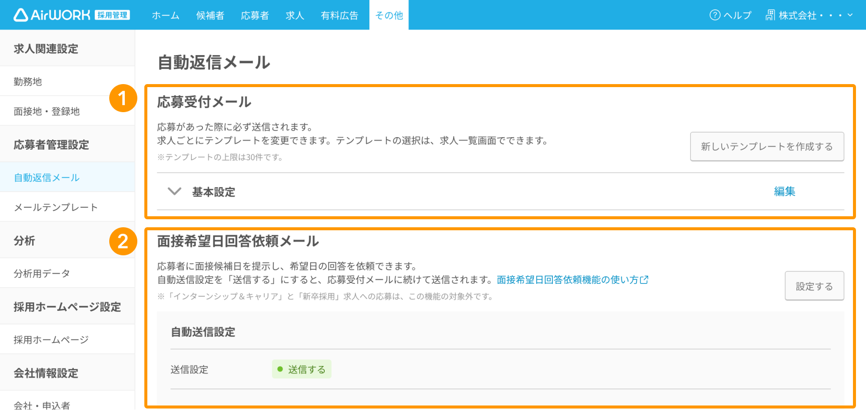This screenshot has height=410, width=866.
Task: Select 勤務地 in the sidebar
Action: coord(67,82)
